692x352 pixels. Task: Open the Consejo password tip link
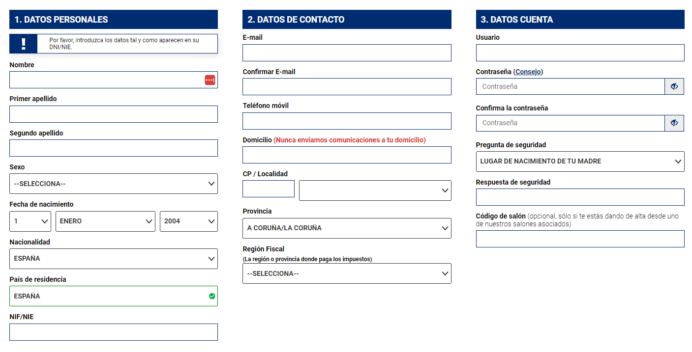(x=528, y=71)
